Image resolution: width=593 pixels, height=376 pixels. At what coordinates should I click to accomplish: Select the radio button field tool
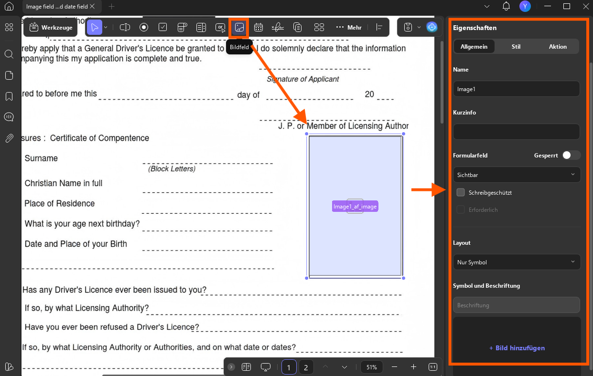144,28
